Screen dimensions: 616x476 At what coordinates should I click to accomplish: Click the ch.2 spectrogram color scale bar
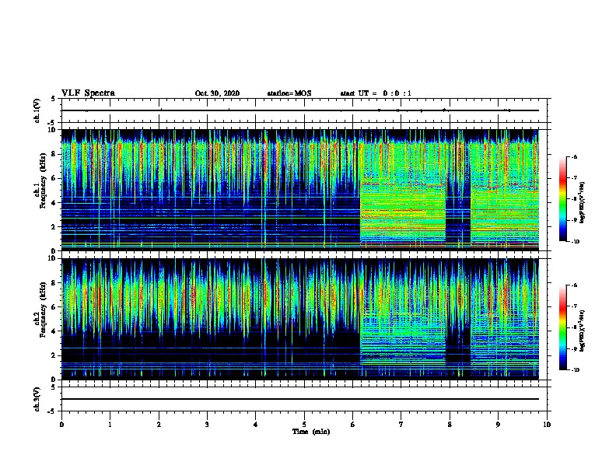coord(562,327)
